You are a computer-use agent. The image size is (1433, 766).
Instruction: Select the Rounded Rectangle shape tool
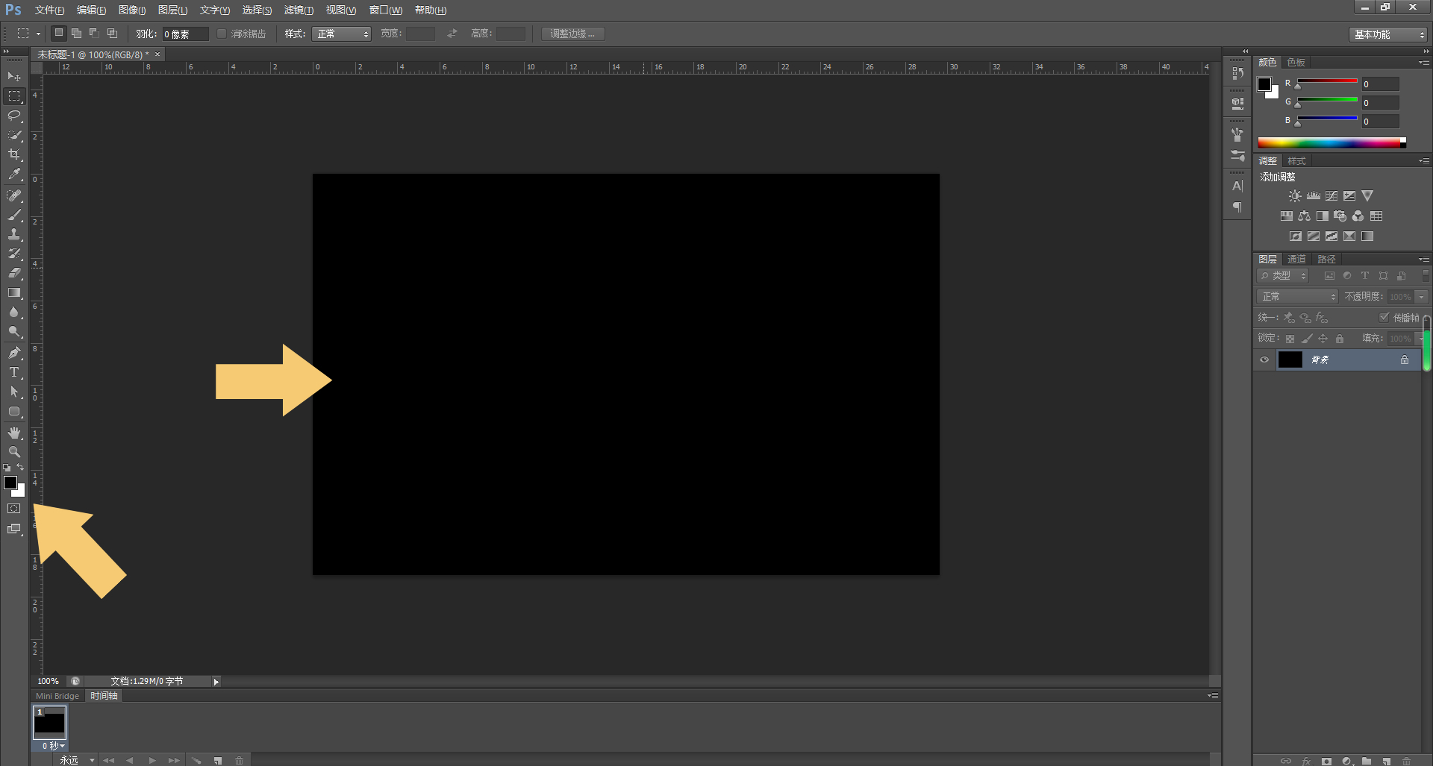pos(14,411)
